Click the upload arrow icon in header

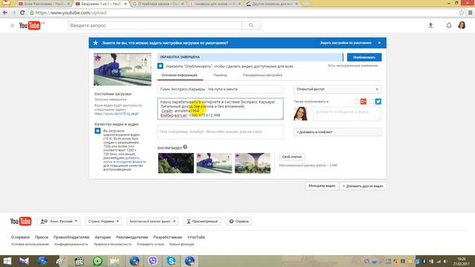430,26
